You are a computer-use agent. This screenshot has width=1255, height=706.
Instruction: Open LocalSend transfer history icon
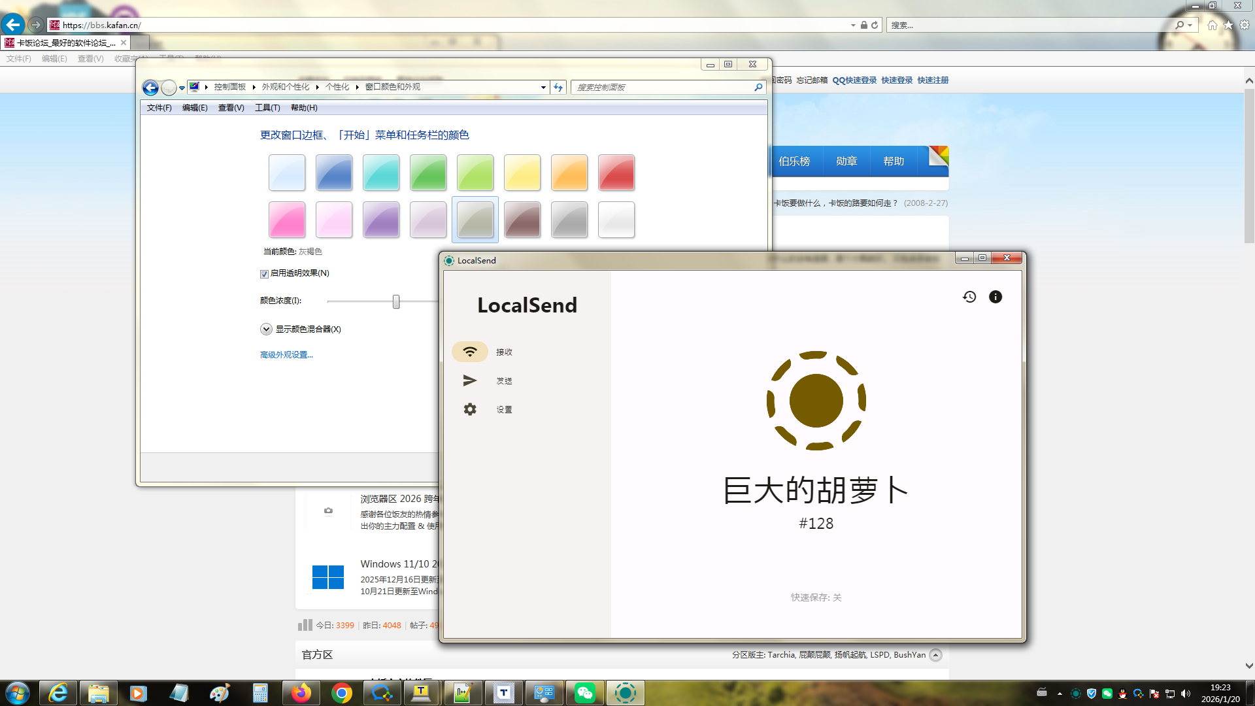tap(969, 297)
